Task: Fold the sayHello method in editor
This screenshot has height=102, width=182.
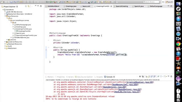Action: coord(48,47)
